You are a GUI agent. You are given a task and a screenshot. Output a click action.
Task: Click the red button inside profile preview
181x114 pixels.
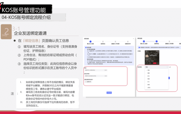pyautogui.click(x=155, y=63)
